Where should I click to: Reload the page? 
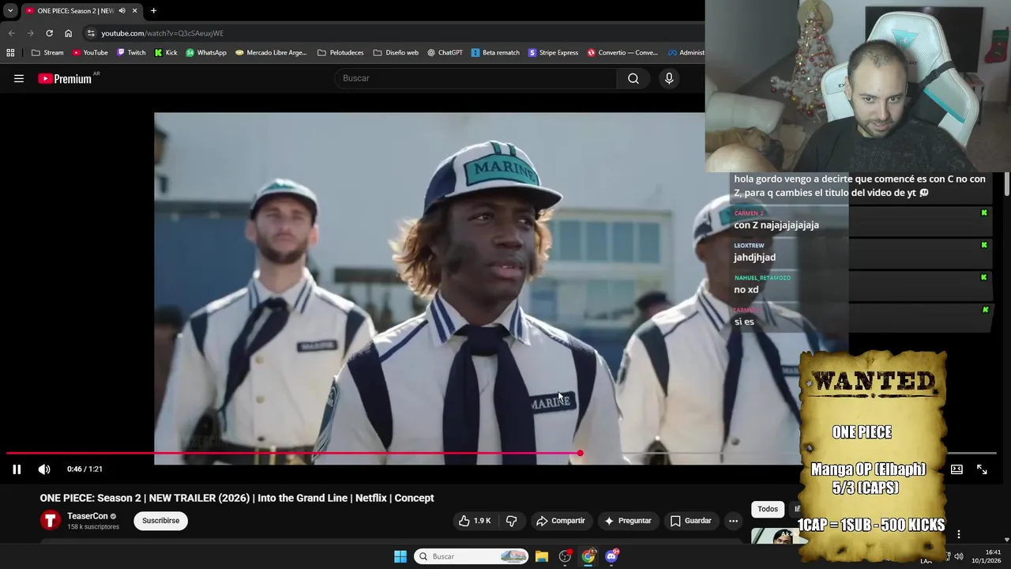tap(49, 33)
